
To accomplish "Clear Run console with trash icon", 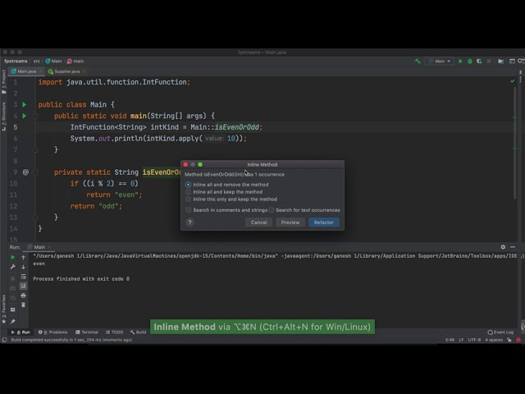I will (23, 305).
